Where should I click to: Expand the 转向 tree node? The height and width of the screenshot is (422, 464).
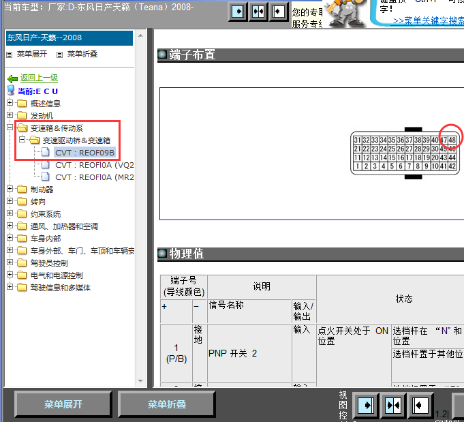(10, 201)
